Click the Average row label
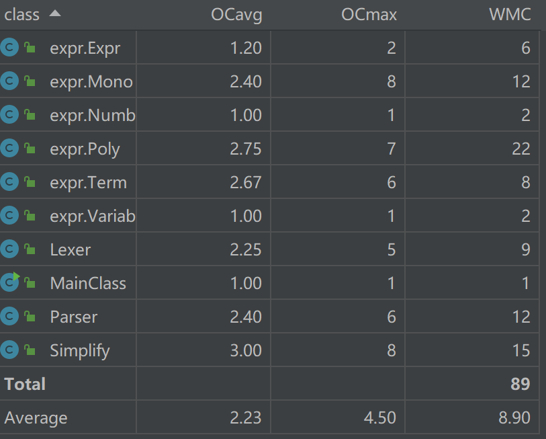 click(36, 417)
